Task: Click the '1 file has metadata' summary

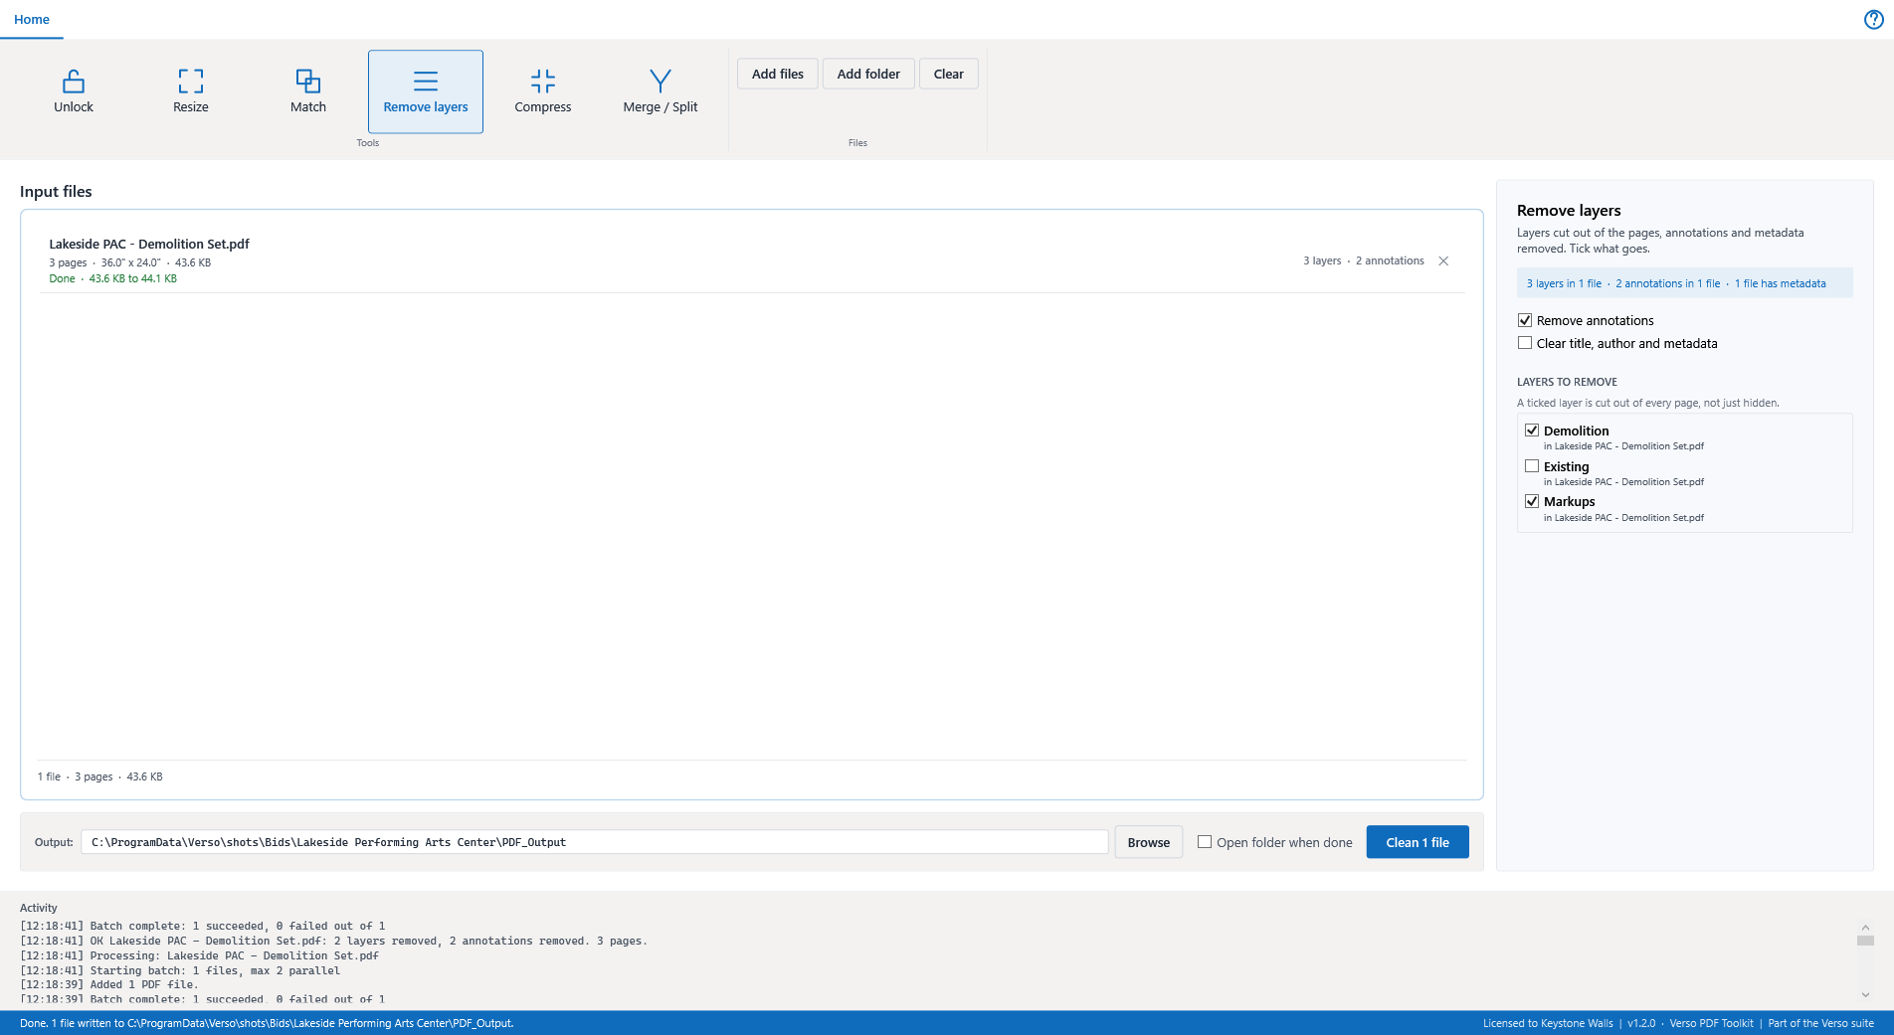Action: [x=1781, y=283]
